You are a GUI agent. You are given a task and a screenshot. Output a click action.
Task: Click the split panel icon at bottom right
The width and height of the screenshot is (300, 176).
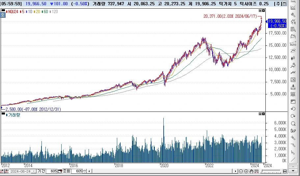coord(285,171)
